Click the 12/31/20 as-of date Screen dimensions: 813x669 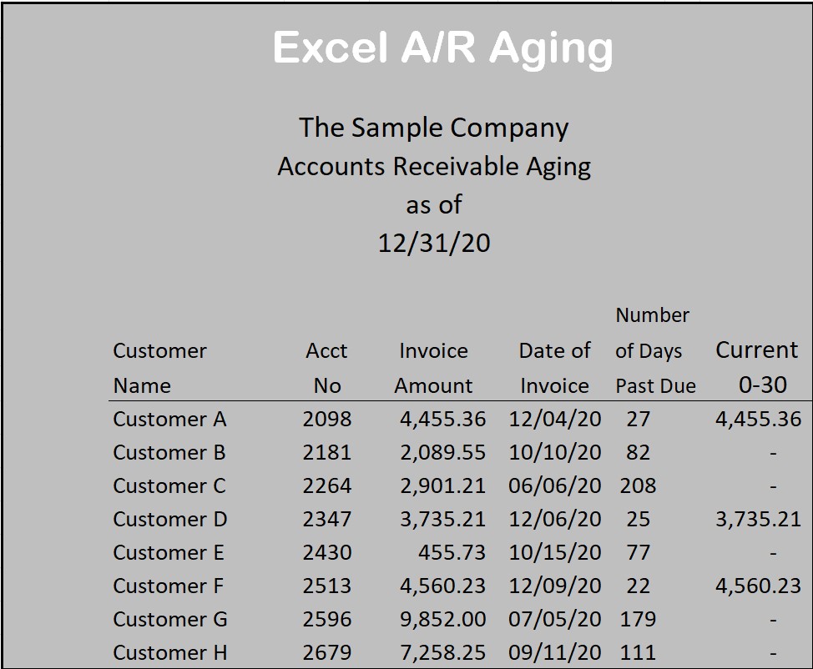434,243
